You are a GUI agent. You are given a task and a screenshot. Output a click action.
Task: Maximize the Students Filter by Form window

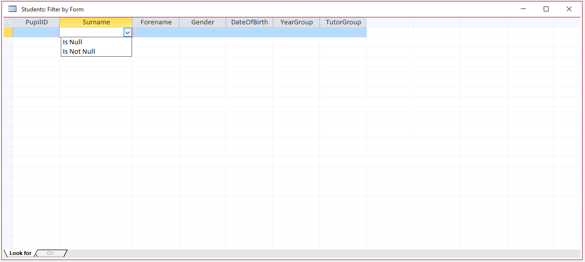tap(546, 9)
